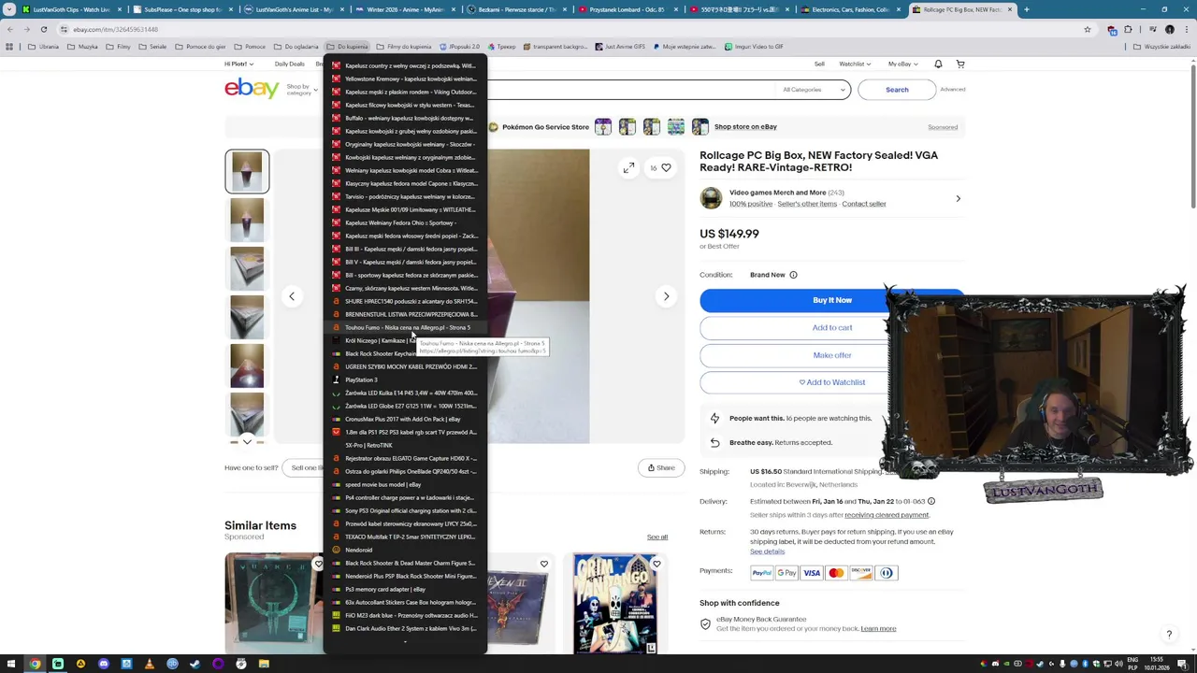The height and width of the screenshot is (673, 1197).
Task: Open the notifications bell icon
Action: click(938, 64)
